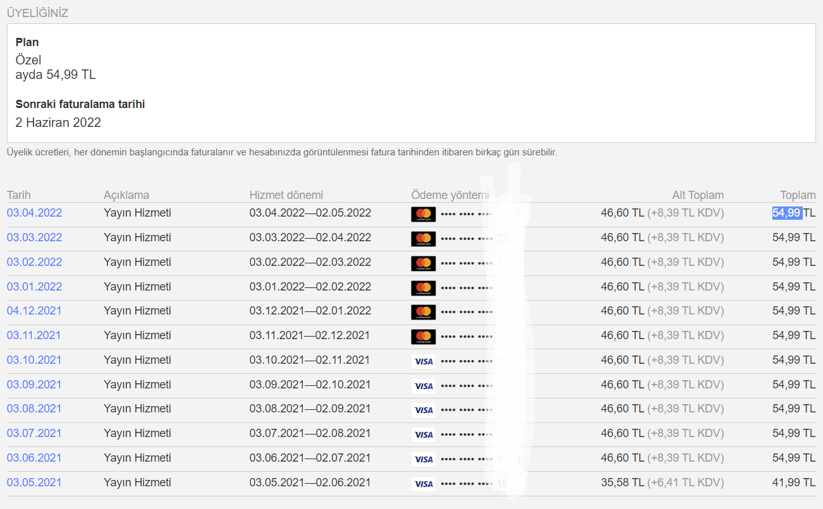The image size is (823, 509).
Task: Click the 35,58 TL subtotal
Action: [x=623, y=482]
